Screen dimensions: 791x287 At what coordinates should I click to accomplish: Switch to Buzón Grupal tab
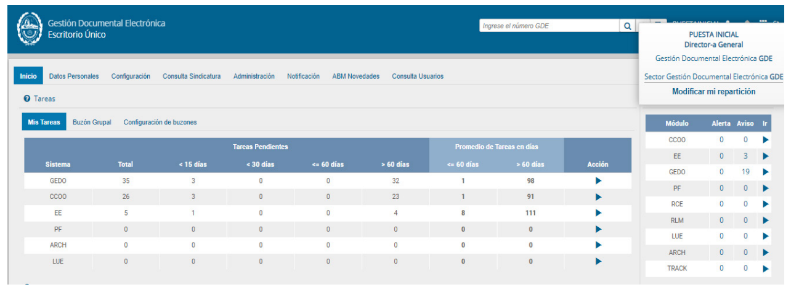pos(92,122)
